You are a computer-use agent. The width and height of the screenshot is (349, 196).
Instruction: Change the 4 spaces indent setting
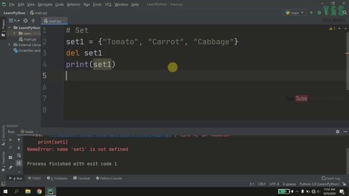(289, 184)
